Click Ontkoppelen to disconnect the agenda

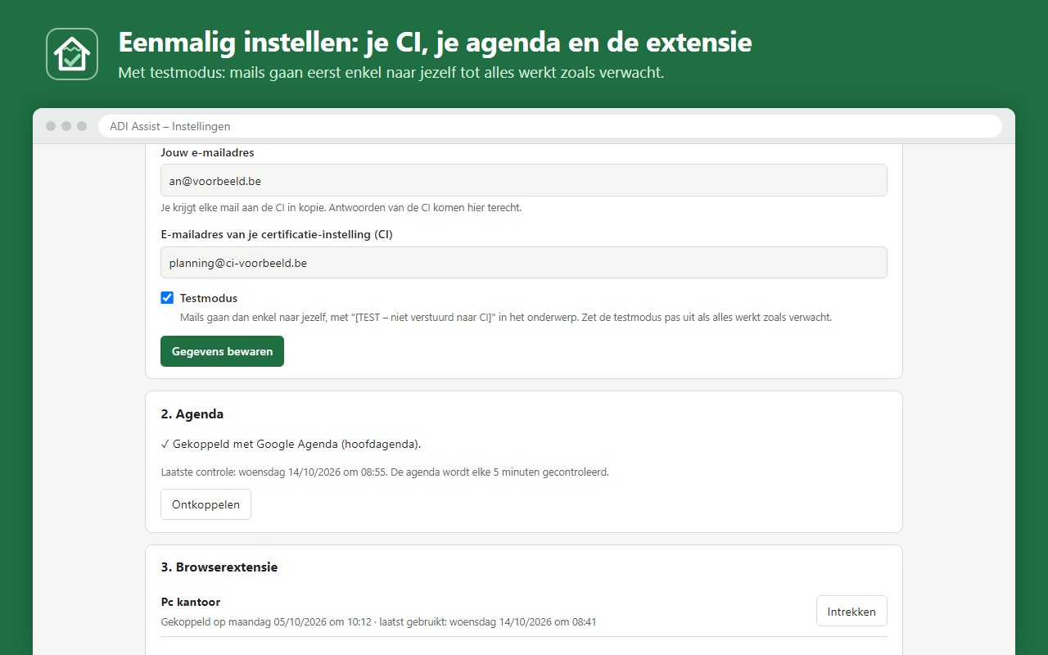tap(206, 504)
